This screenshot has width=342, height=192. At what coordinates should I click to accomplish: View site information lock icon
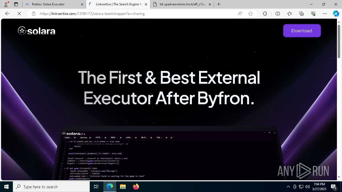click(33, 14)
